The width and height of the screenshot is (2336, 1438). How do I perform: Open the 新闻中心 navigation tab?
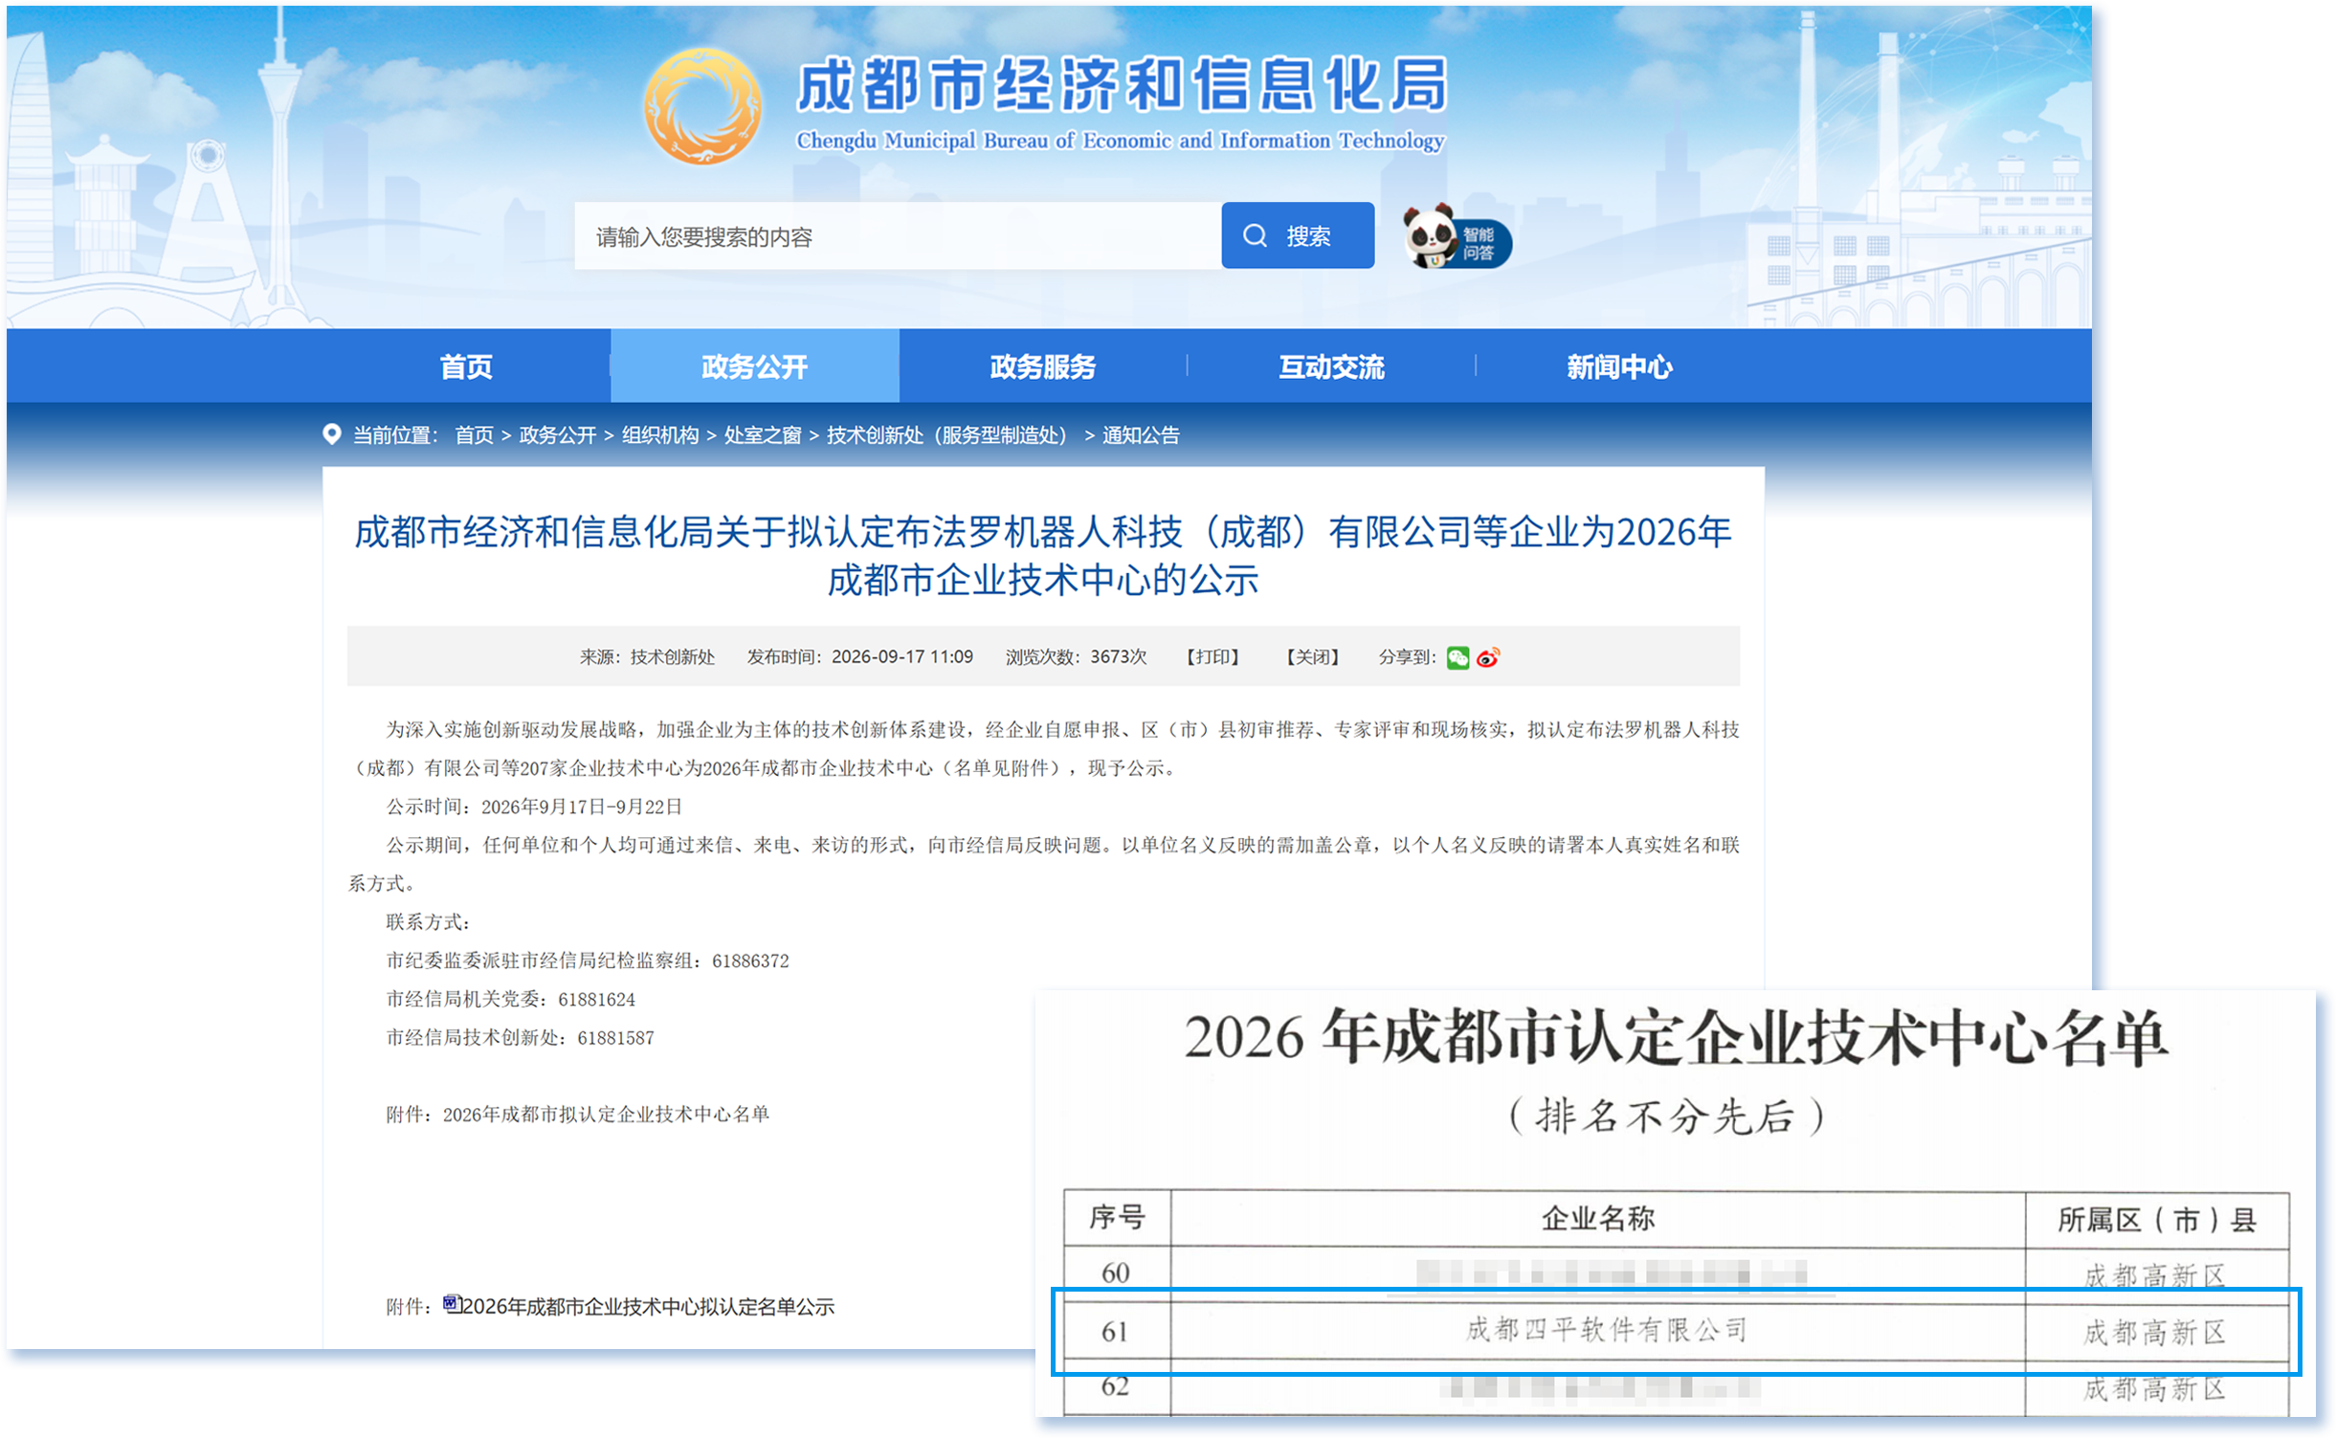tap(1619, 366)
